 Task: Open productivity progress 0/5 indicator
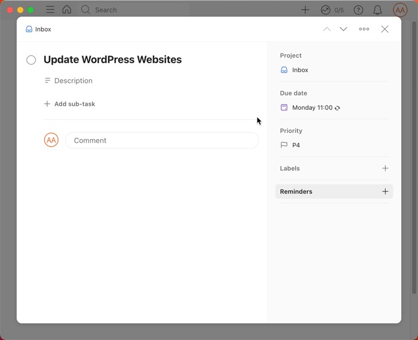tap(332, 10)
